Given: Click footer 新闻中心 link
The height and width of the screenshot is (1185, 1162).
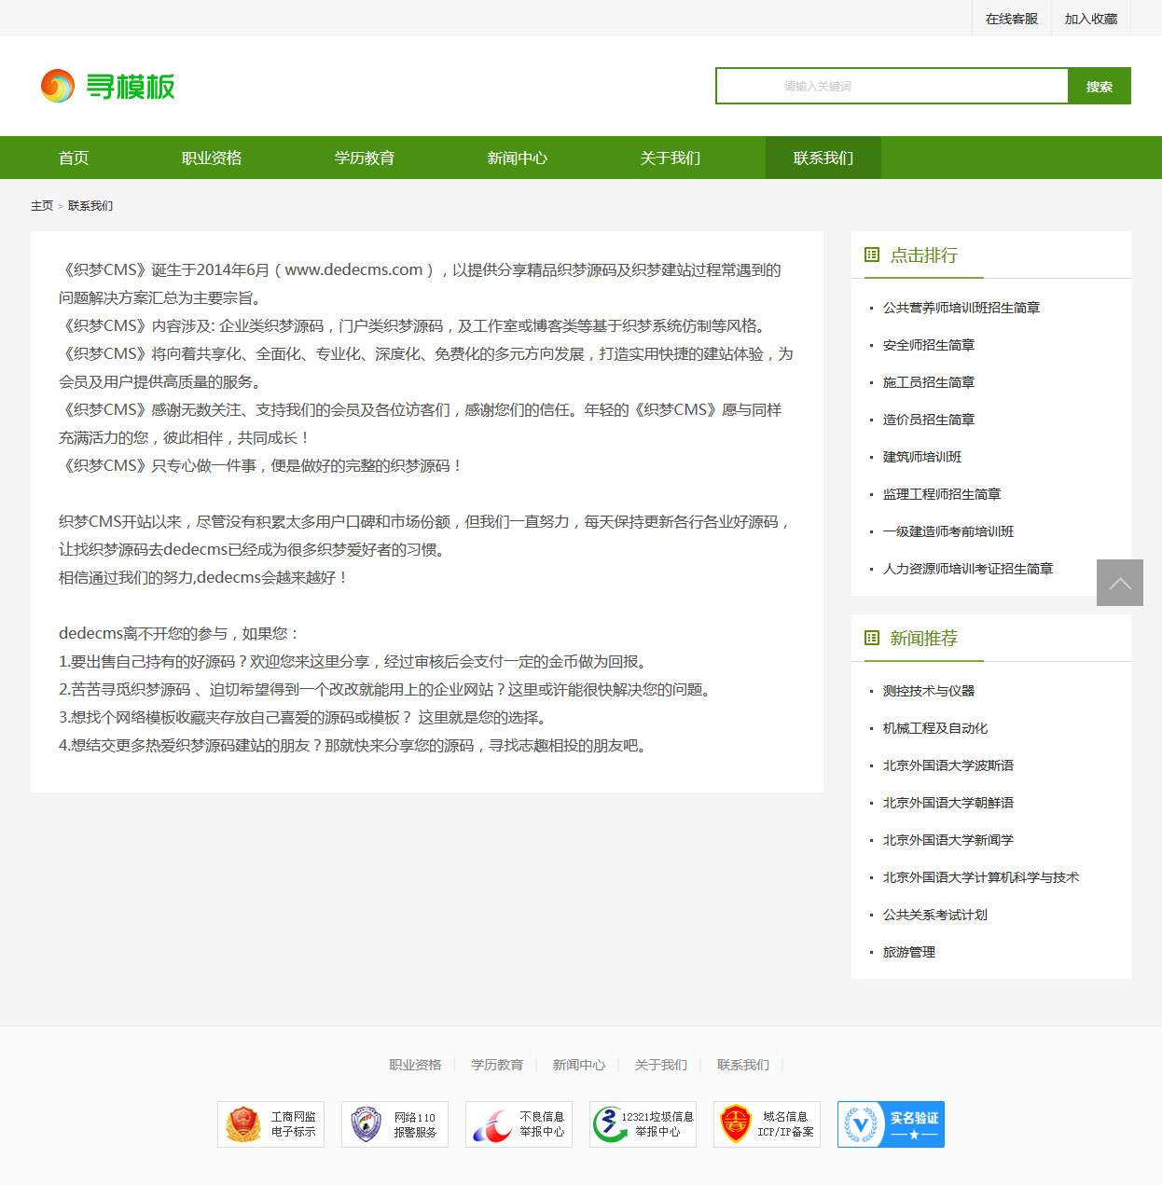Looking at the screenshot, I should pos(579,1065).
